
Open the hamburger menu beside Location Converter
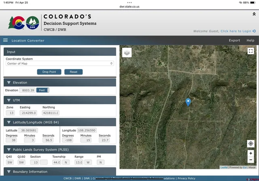point(5,40)
